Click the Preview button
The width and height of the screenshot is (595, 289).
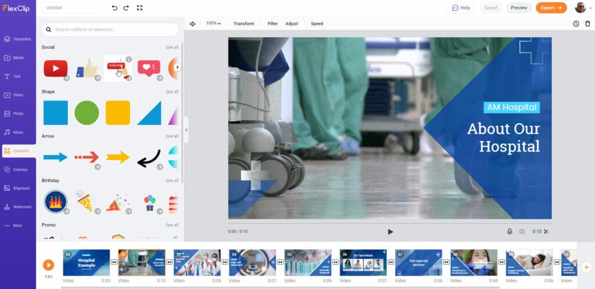click(x=519, y=8)
